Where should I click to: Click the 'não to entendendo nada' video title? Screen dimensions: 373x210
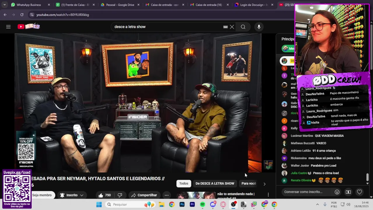tap(236, 196)
